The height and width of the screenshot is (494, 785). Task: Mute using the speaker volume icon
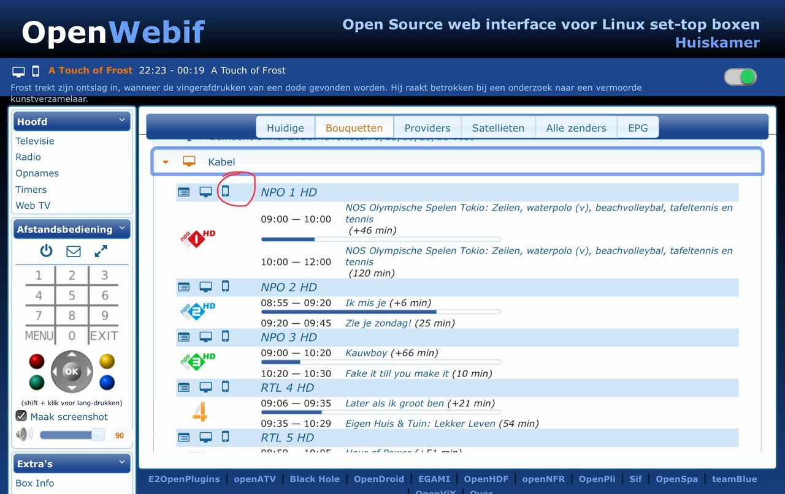point(24,435)
